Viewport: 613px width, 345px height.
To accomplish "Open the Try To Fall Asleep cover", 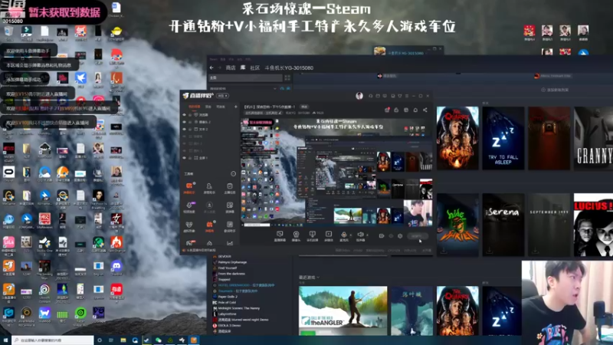I will point(503,138).
